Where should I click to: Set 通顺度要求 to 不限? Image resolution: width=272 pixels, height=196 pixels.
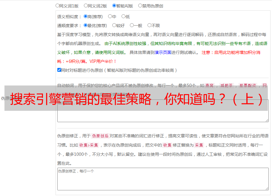149,25
